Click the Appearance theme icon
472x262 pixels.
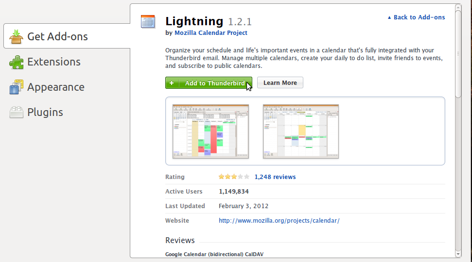pyautogui.click(x=16, y=87)
